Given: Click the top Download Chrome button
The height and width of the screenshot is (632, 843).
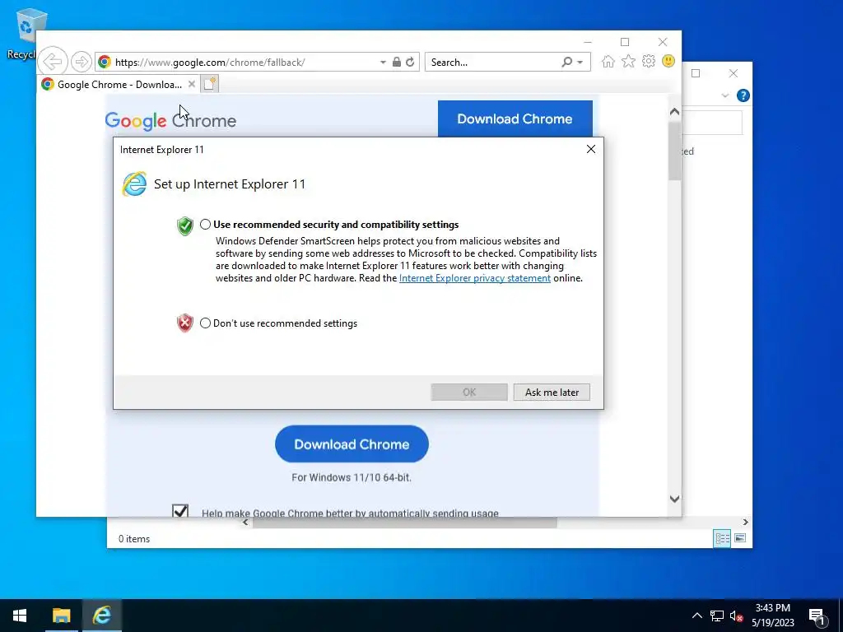Looking at the screenshot, I should (515, 118).
